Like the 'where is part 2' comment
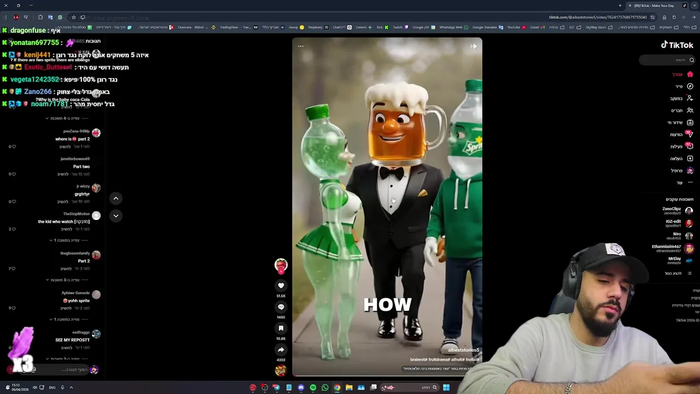 point(13,147)
